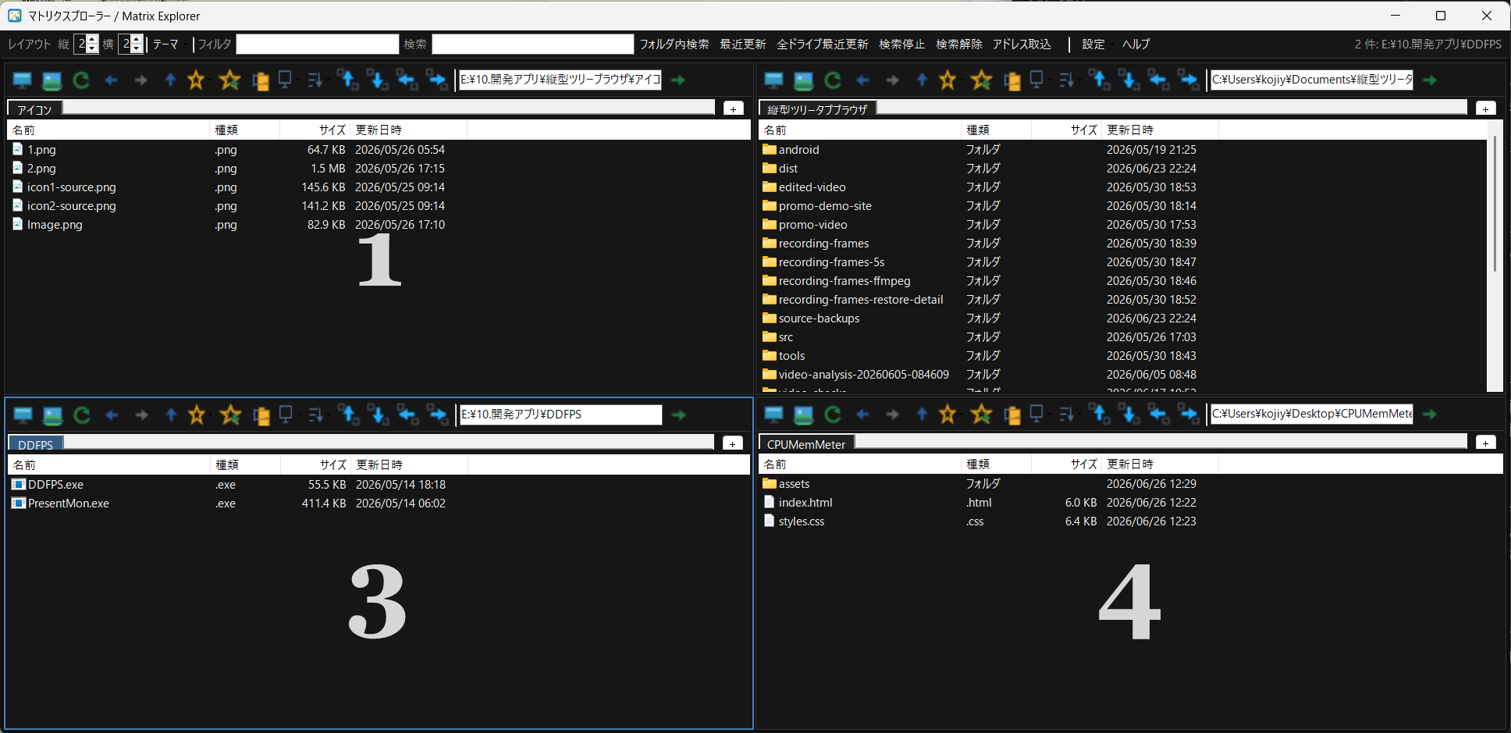This screenshot has width=1511, height=733.
Task: Click desktop monitor icon in pane 2 toolbar
Action: click(773, 80)
